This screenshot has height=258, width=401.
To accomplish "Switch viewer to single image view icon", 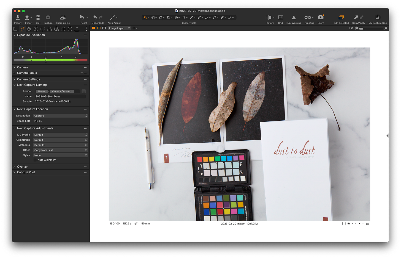I will tap(99, 28).
